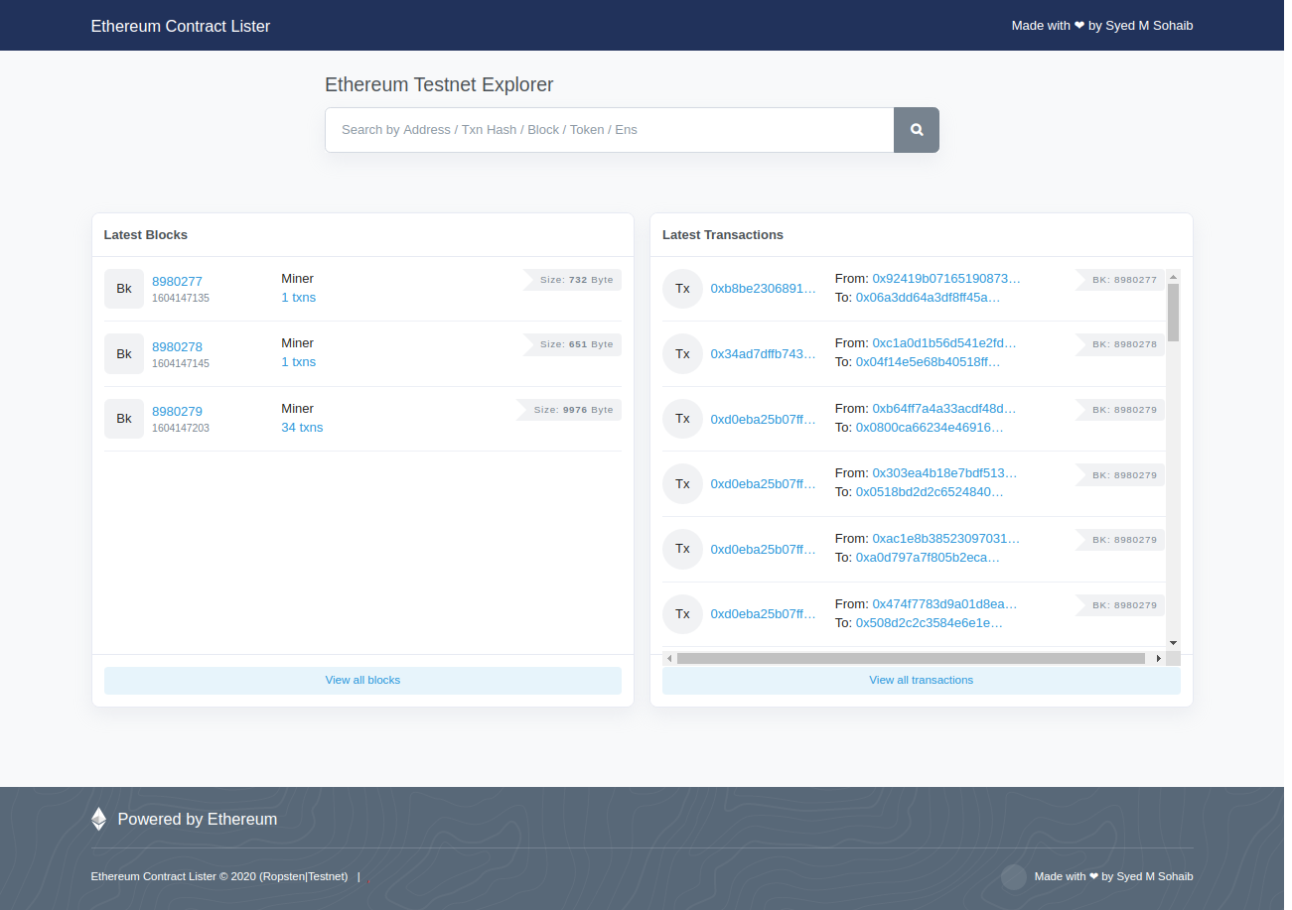
Task: Click the round icon beside footer credit
Action: pyautogui.click(x=1013, y=876)
